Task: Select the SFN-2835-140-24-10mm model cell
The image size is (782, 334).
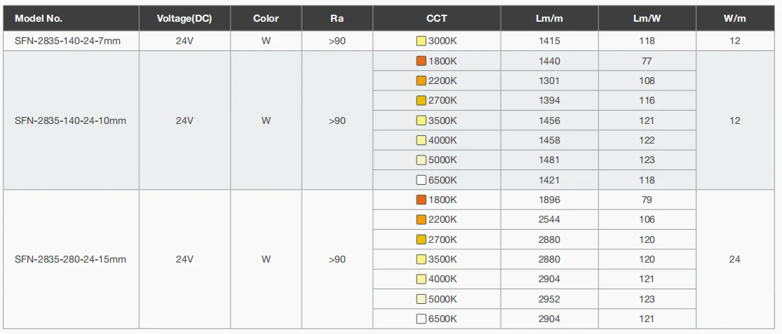Action: 70,120
